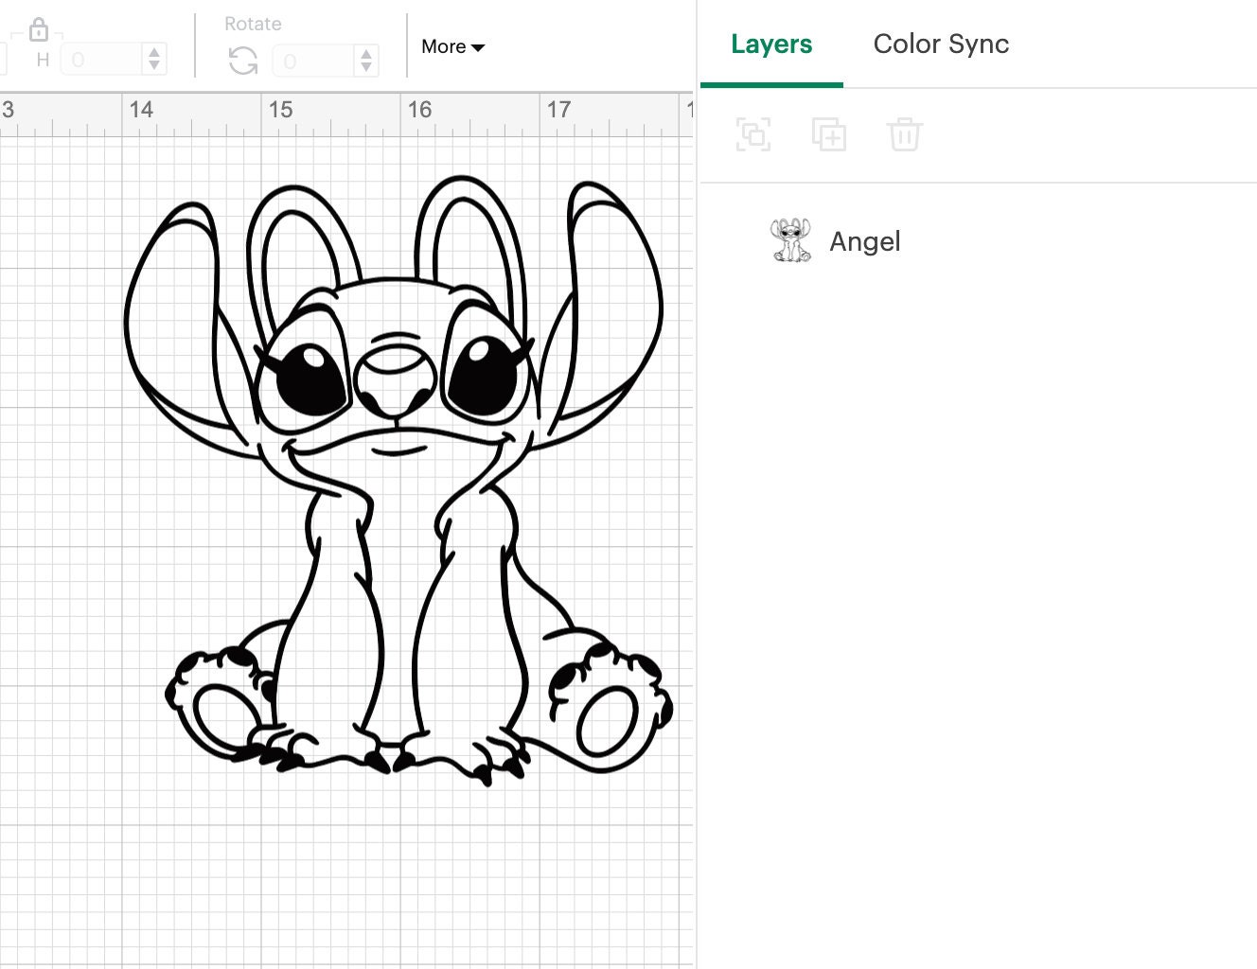Click the lock aspect ratio padlock icon
1257x969 pixels.
(x=39, y=28)
